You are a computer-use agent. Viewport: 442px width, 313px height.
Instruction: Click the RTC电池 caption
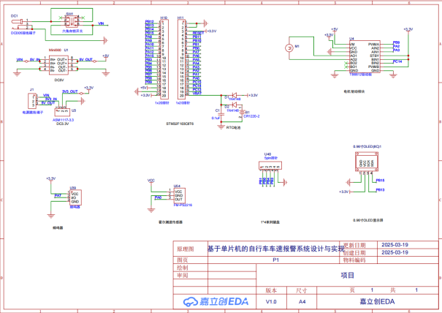[x=233, y=127]
